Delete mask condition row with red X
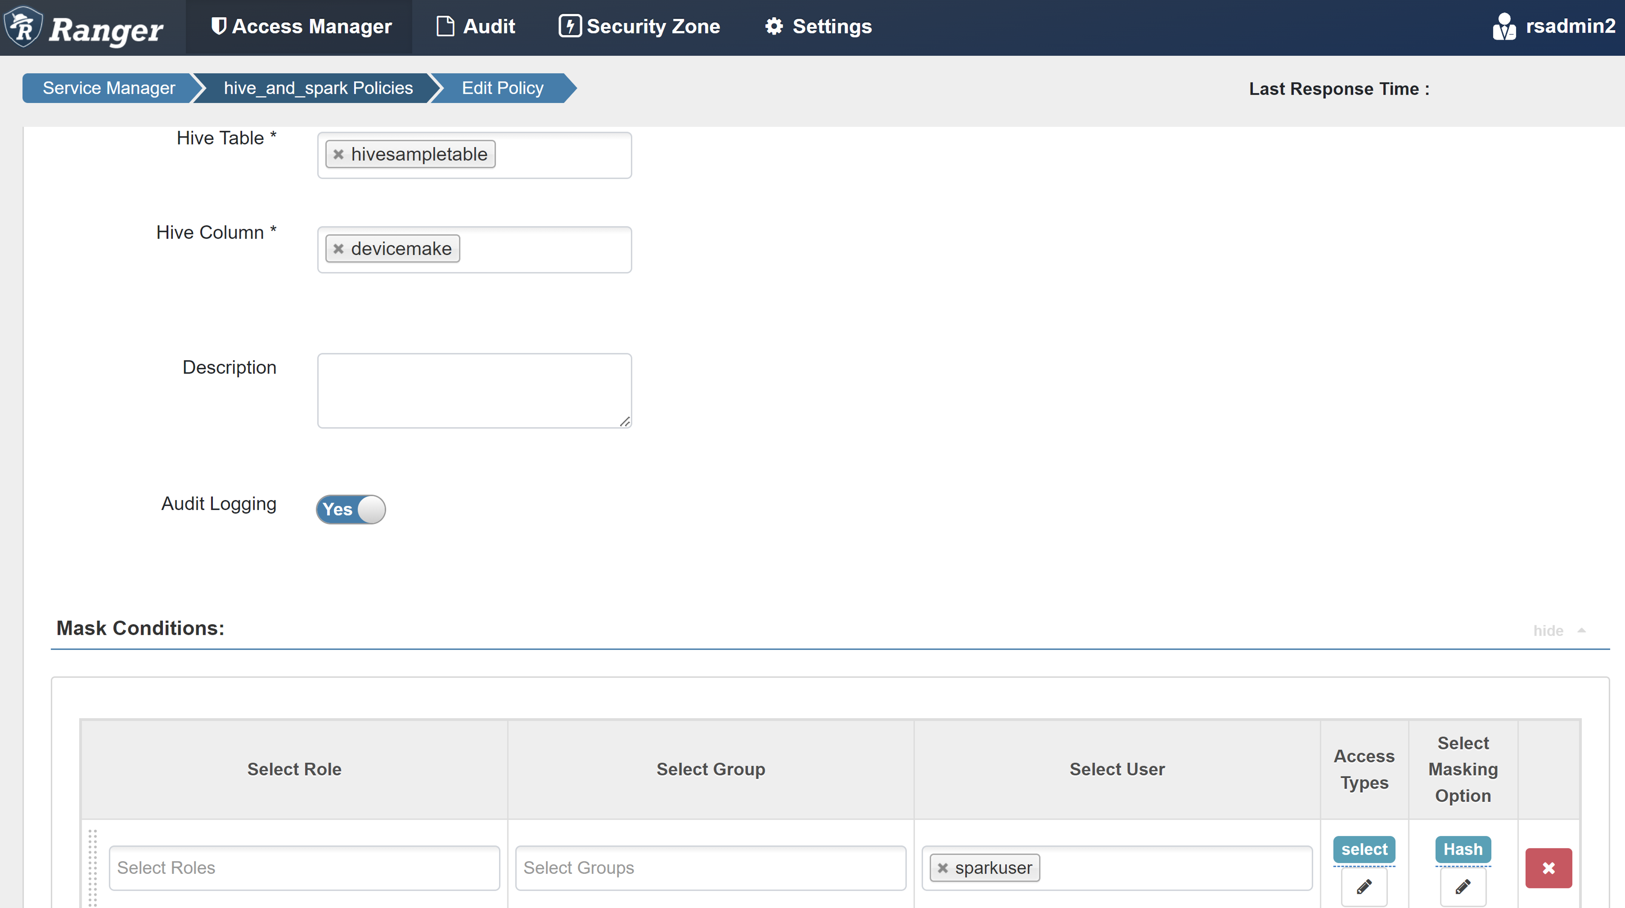Viewport: 1625px width, 908px height. click(1548, 868)
